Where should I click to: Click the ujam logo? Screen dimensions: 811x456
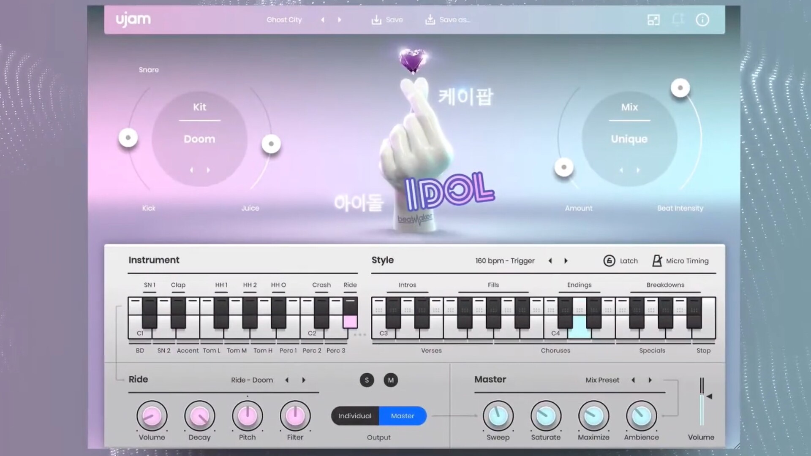pos(133,19)
